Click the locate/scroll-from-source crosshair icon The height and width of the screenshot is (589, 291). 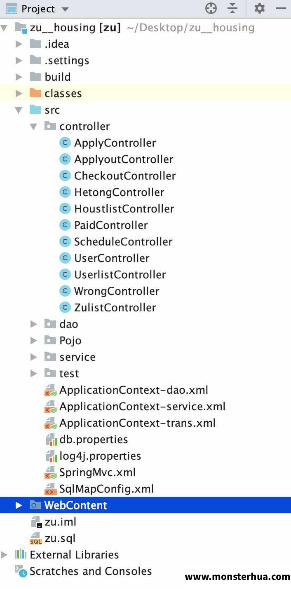pyautogui.click(x=211, y=8)
